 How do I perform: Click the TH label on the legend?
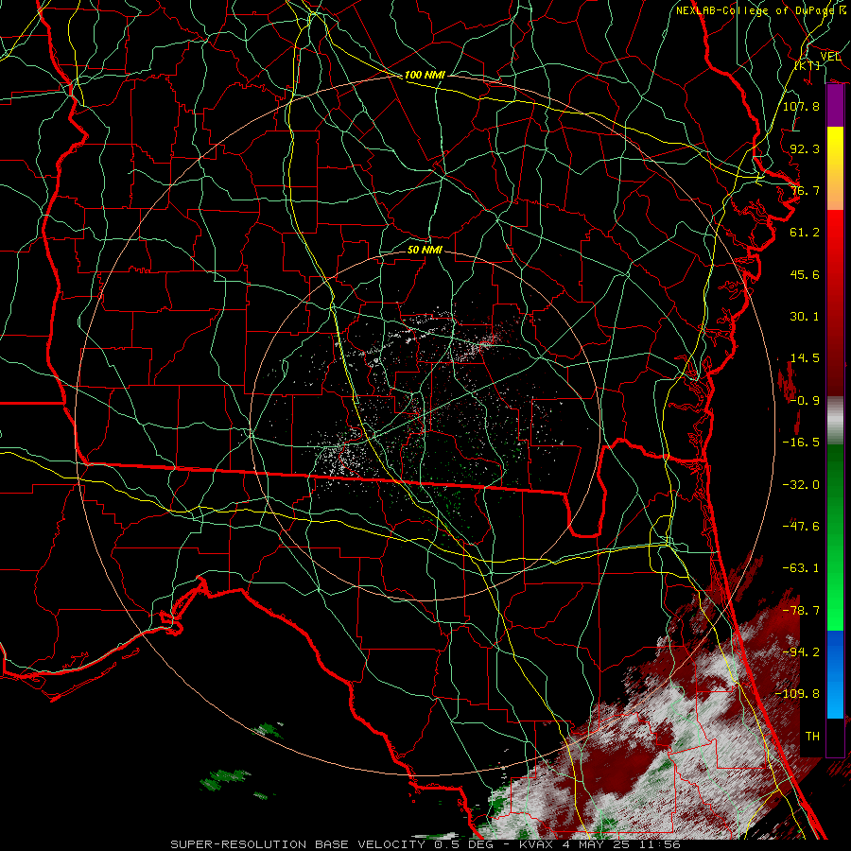click(x=812, y=737)
